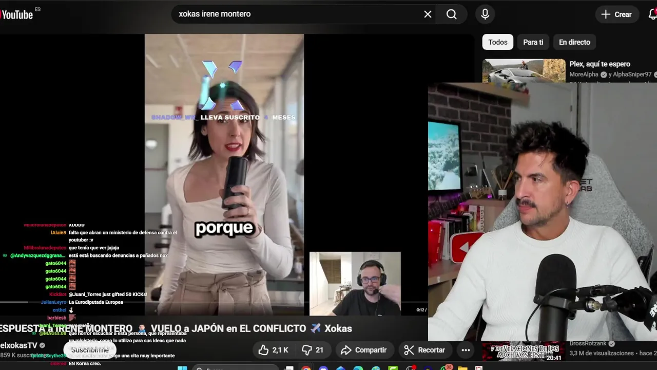Open the elxokasTV channel name

click(19, 345)
